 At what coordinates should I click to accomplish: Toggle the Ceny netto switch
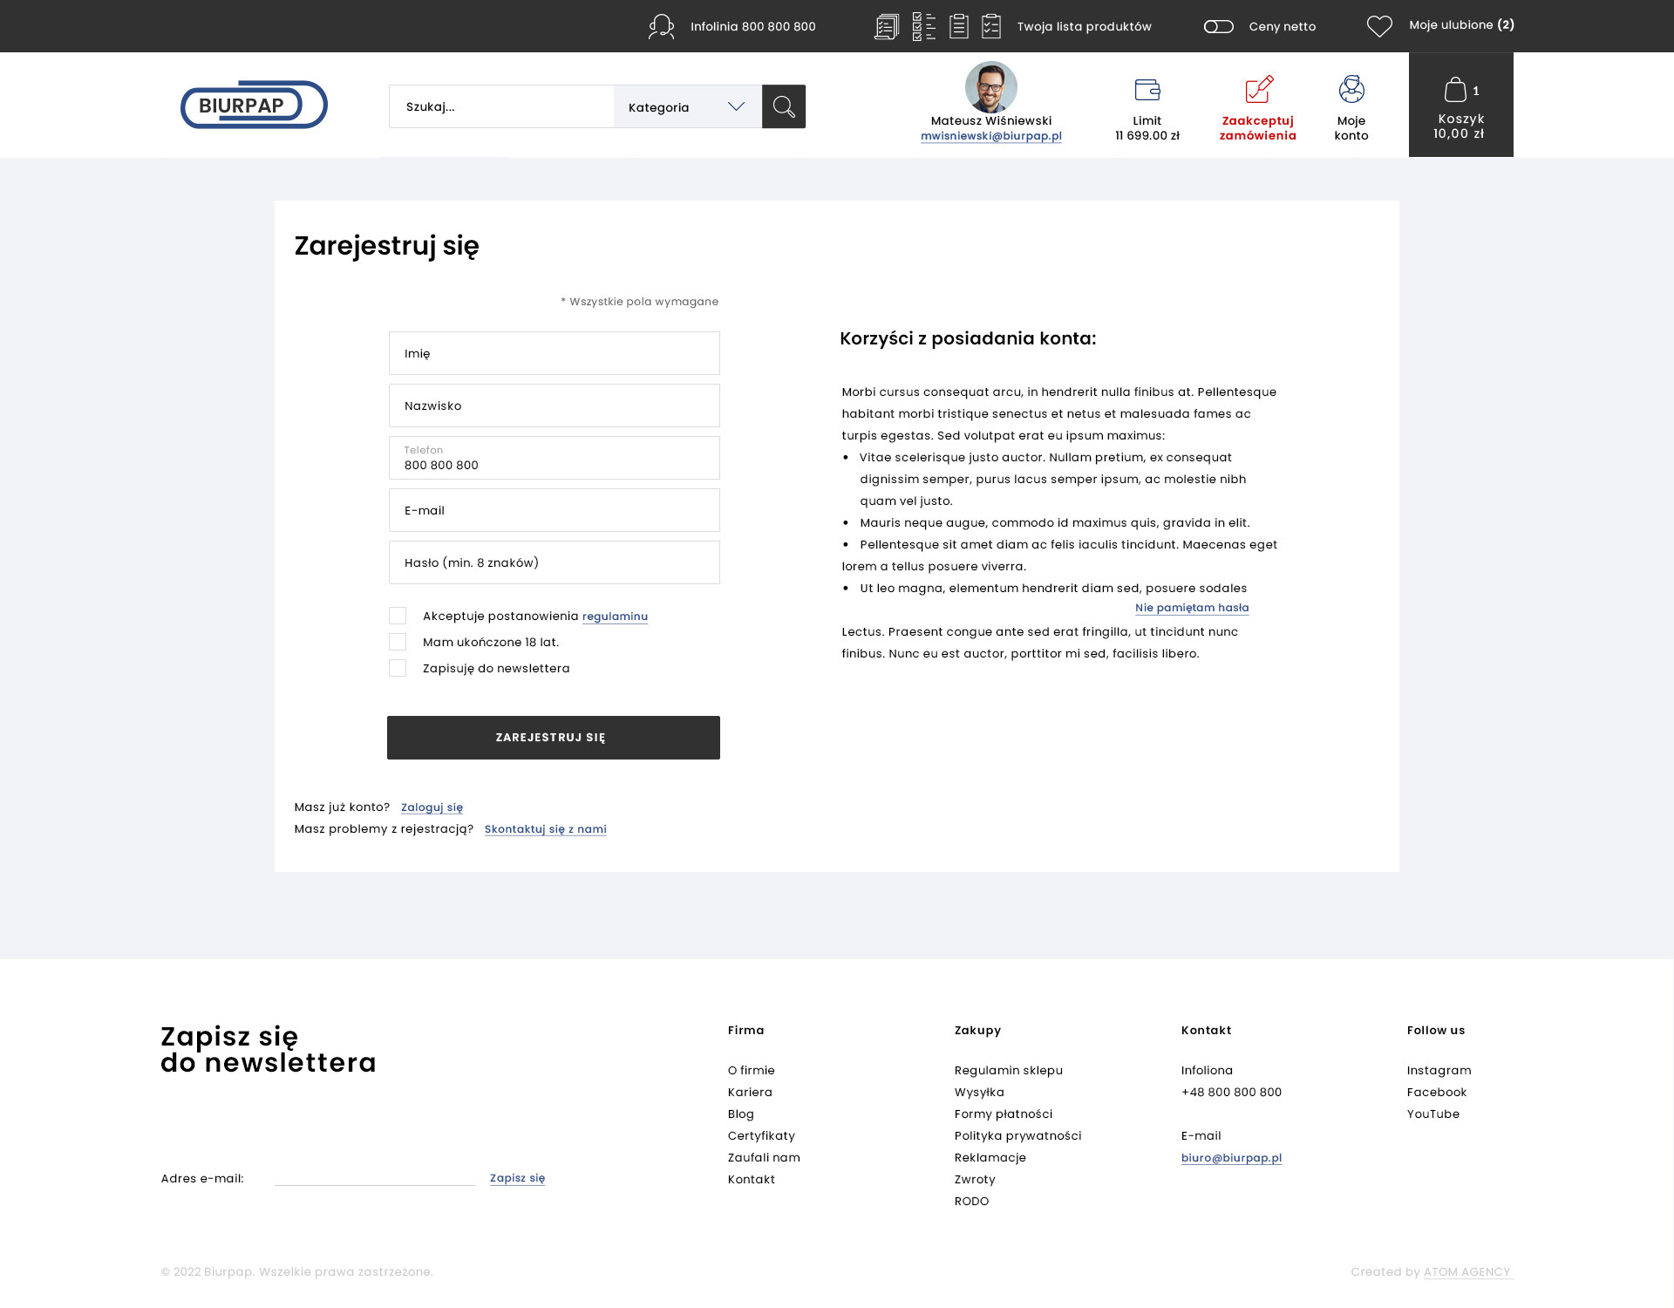[1218, 26]
